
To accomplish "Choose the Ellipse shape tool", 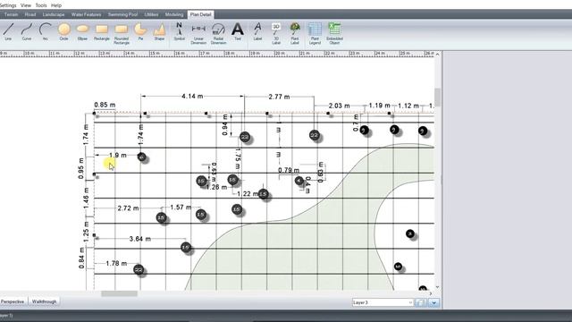I will [x=82, y=32].
